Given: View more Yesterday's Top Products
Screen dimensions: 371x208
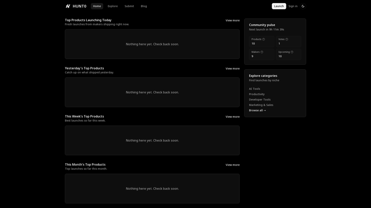Looking at the screenshot, I should point(232,69).
